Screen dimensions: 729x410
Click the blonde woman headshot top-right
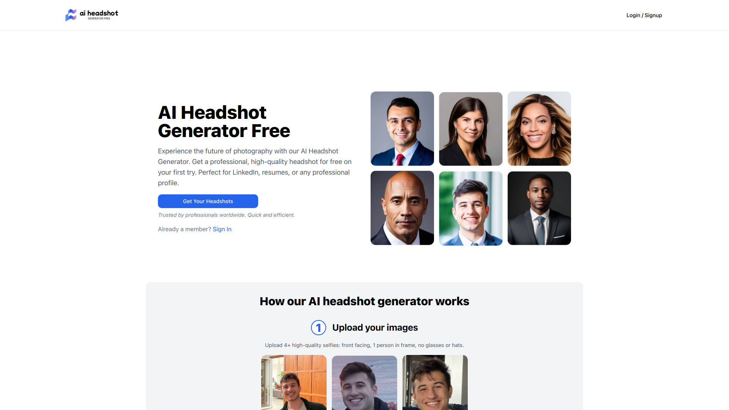click(539, 128)
